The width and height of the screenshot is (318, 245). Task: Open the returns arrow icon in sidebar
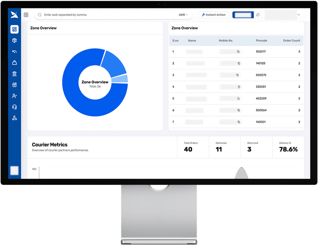(14, 52)
